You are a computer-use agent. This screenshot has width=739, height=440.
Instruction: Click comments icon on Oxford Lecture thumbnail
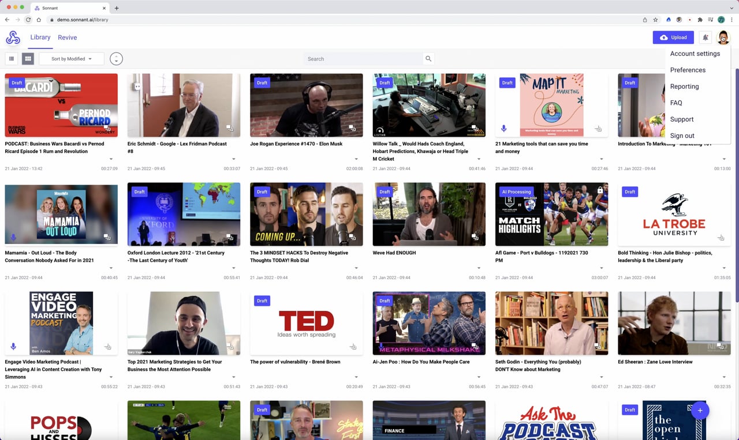click(230, 237)
